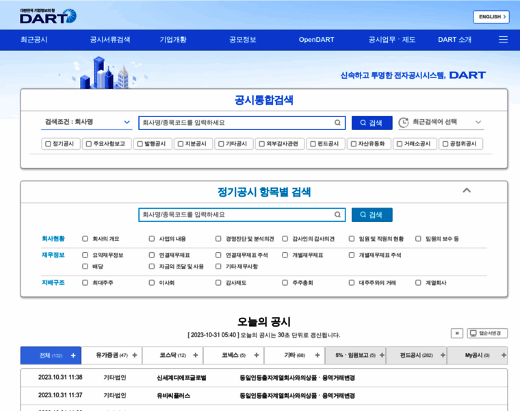The width and height of the screenshot is (520, 411).
Task: Click plus icon on 펀드공시 tab
Action: tap(443, 356)
